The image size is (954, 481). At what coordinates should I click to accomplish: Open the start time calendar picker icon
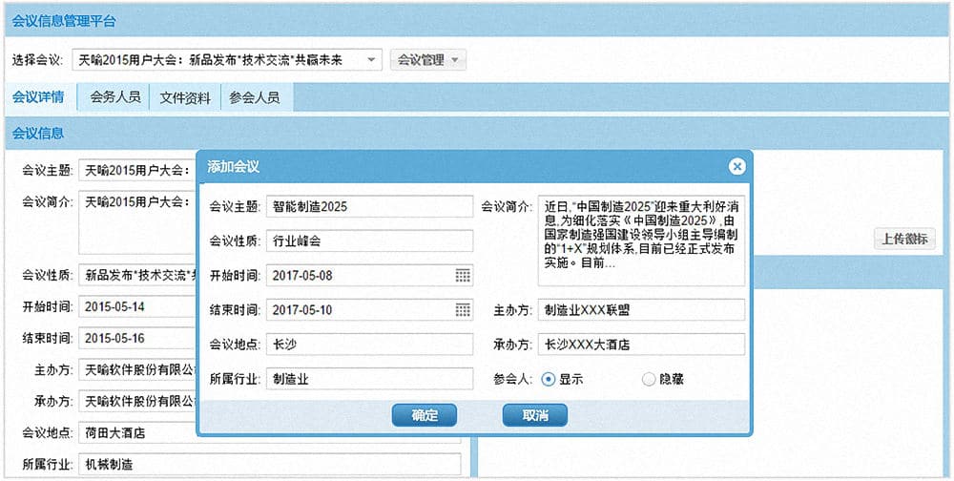click(463, 276)
